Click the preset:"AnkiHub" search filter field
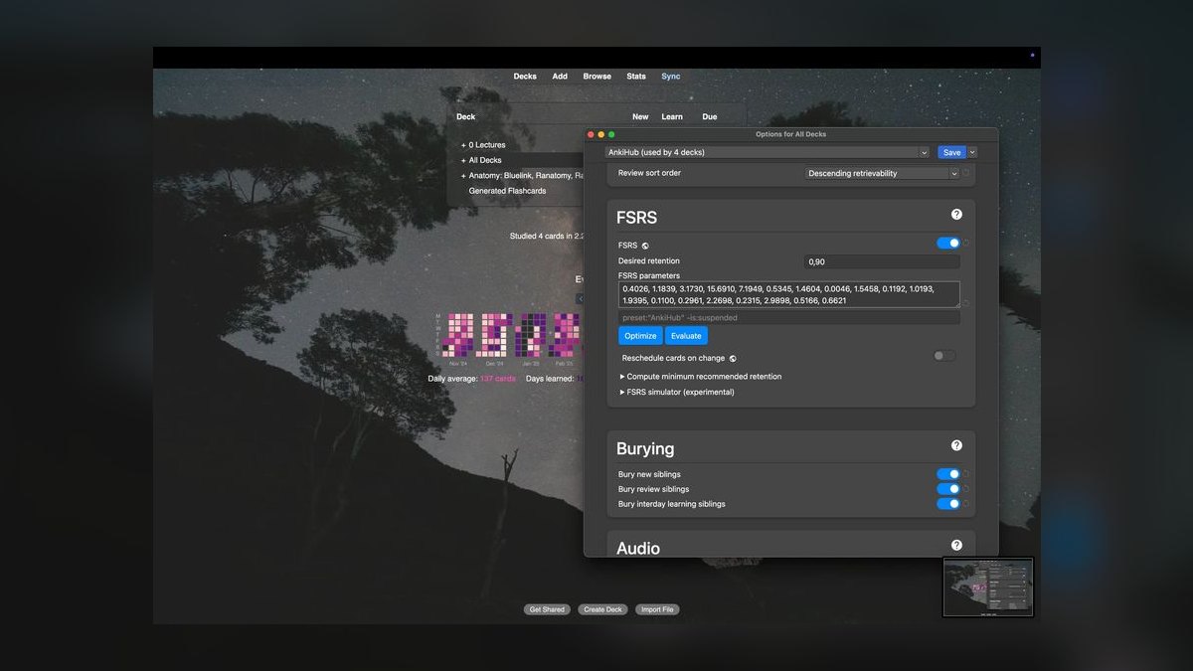The image size is (1193, 671). 789,318
